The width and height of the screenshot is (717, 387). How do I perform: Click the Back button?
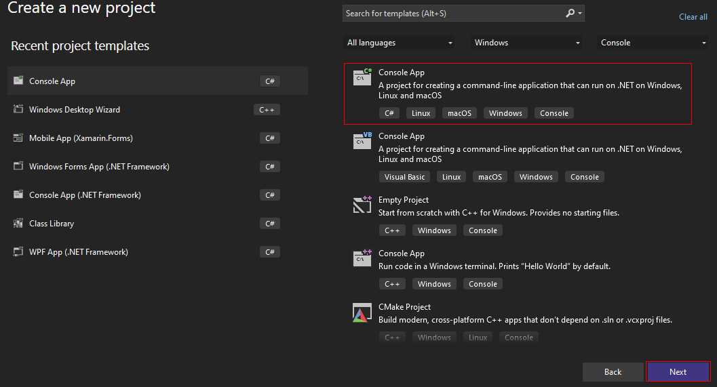point(613,372)
